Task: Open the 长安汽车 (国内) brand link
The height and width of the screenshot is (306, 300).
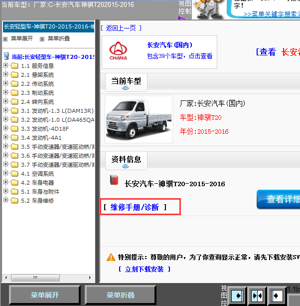Action: [x=169, y=45]
